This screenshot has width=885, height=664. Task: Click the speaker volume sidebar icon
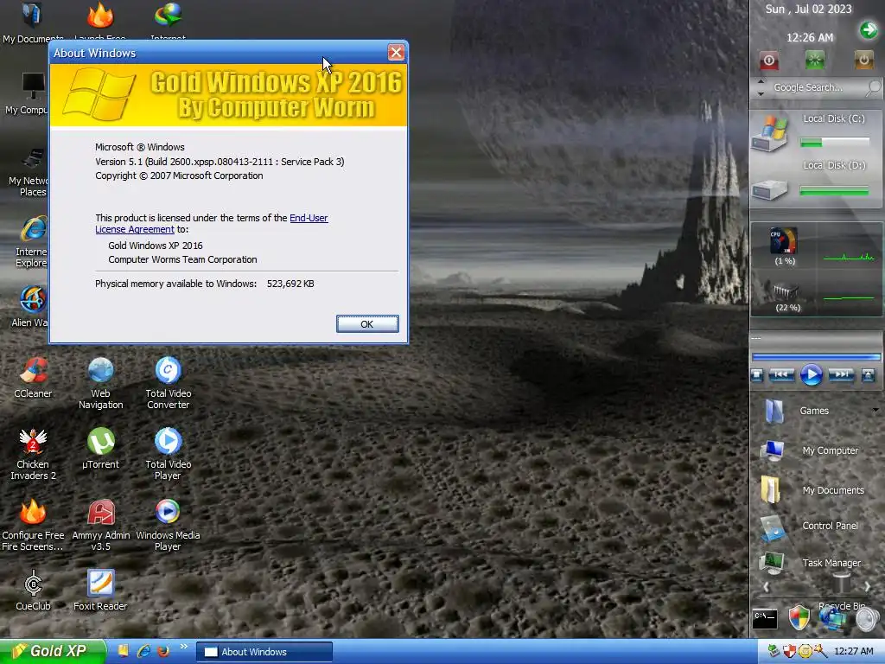[866, 619]
